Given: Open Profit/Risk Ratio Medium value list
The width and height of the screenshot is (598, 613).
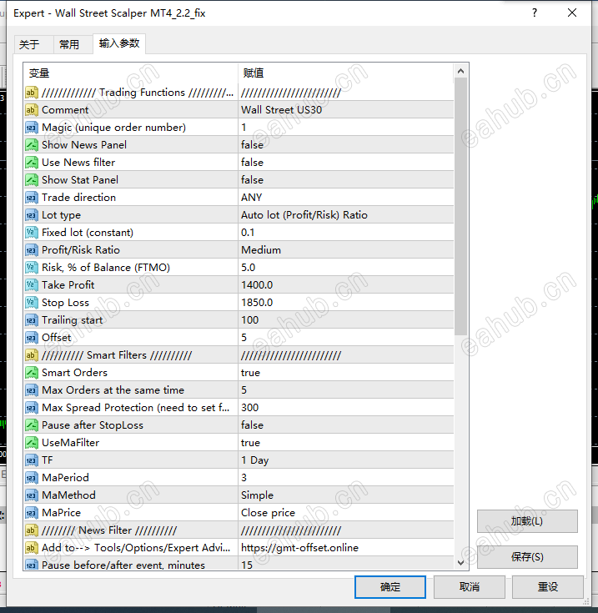Looking at the screenshot, I should (346, 250).
